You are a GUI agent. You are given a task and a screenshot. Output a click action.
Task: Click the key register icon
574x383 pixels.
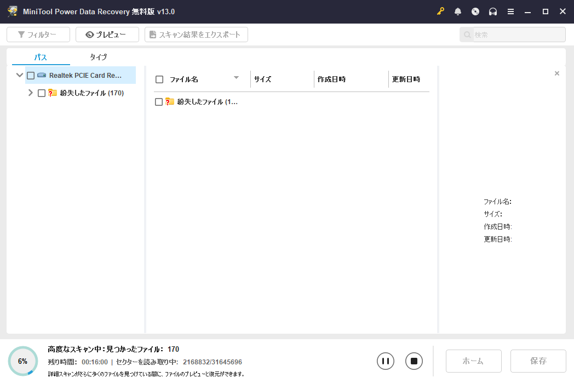coord(440,12)
